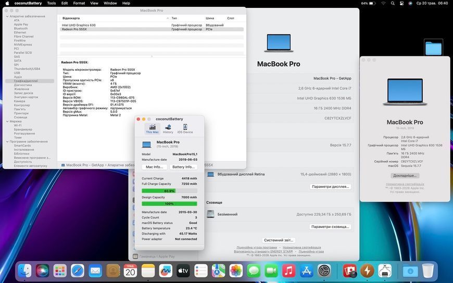Click the Параметри сховища... button

click(x=331, y=227)
